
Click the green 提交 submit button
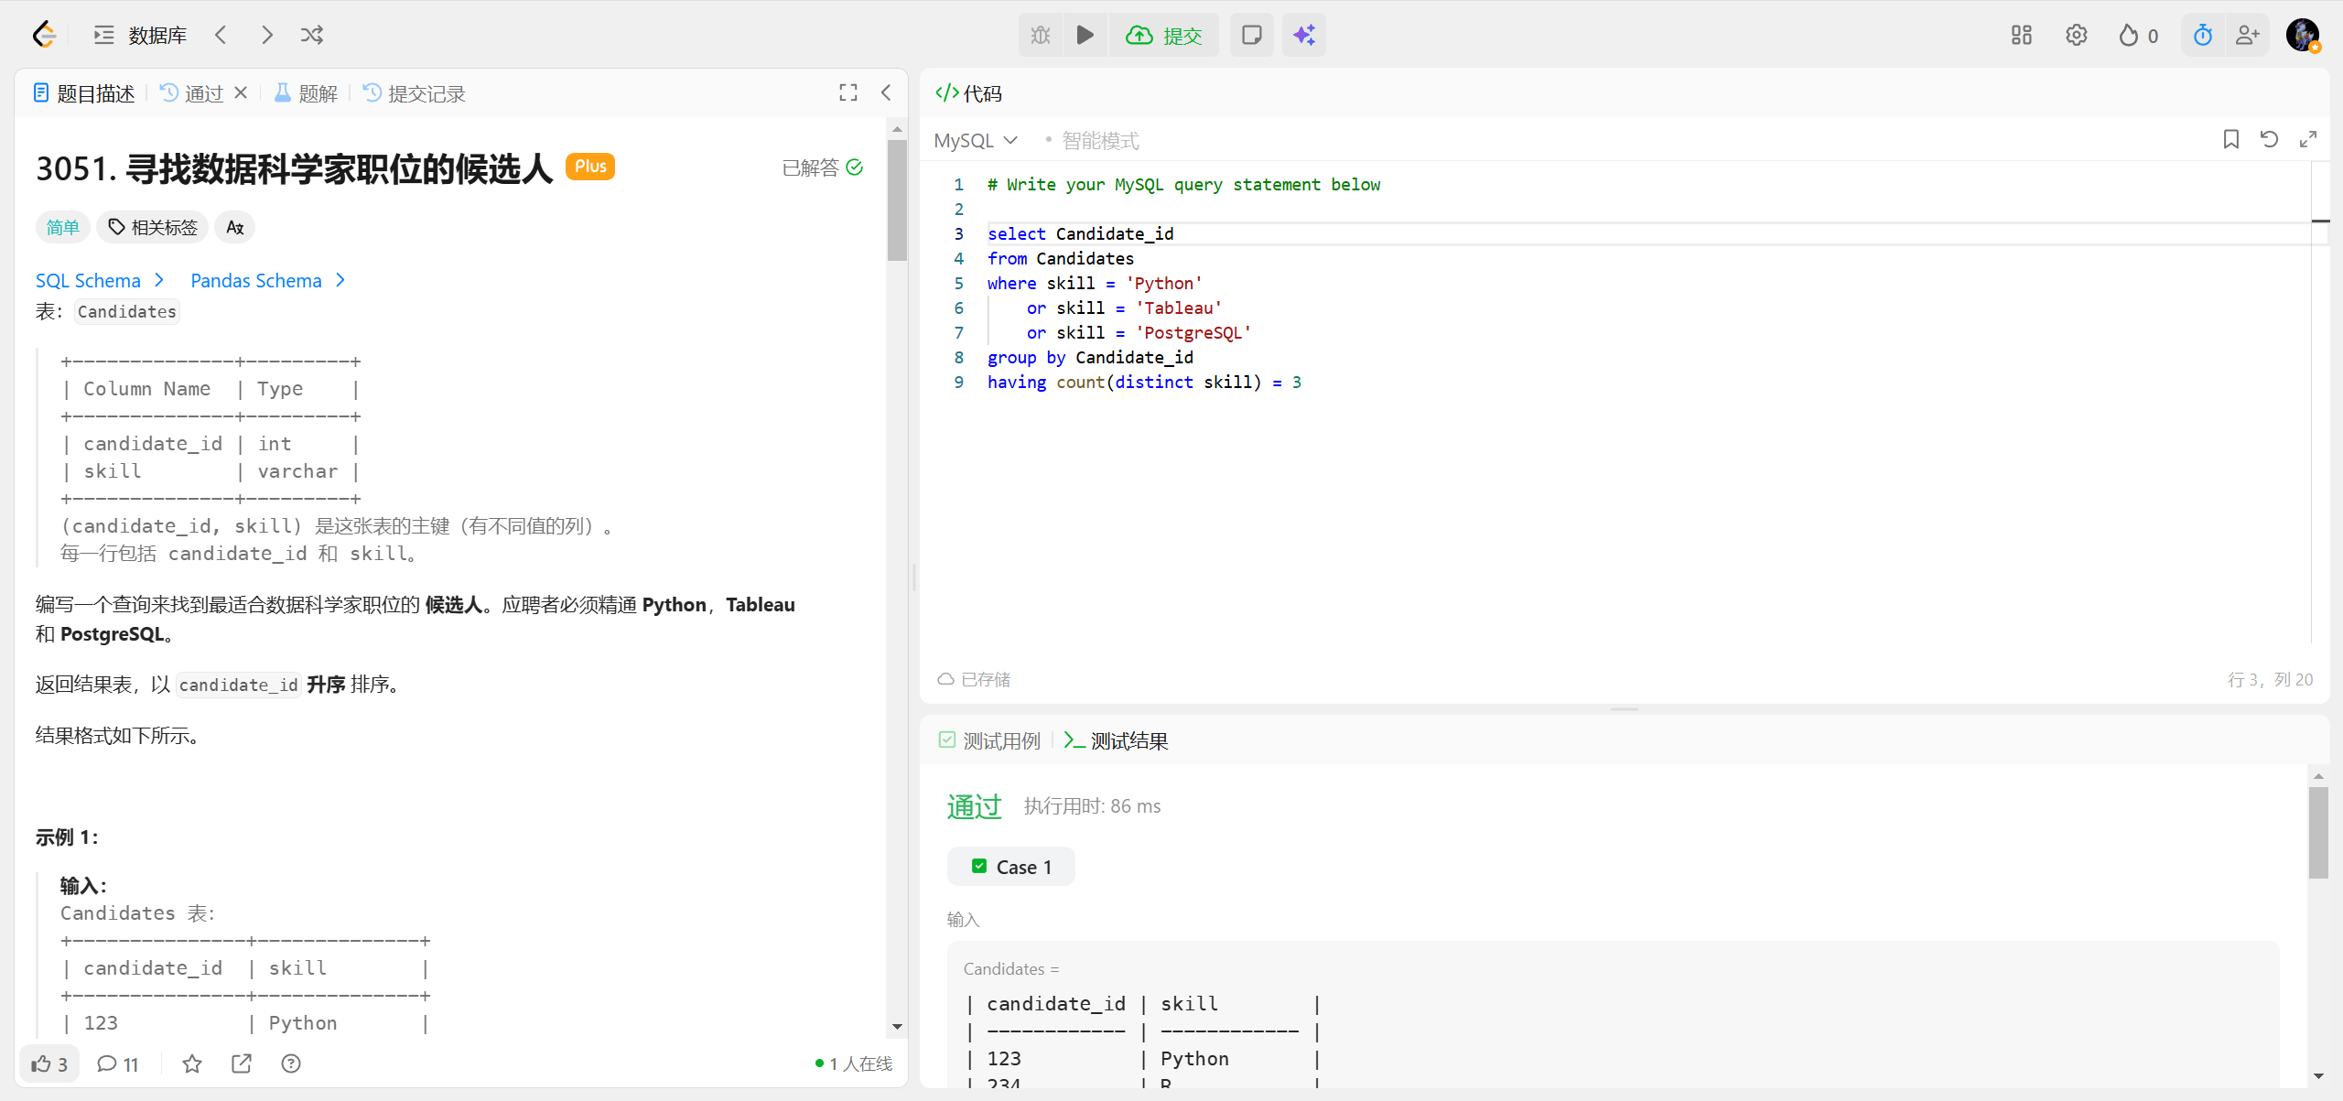coord(1164,35)
